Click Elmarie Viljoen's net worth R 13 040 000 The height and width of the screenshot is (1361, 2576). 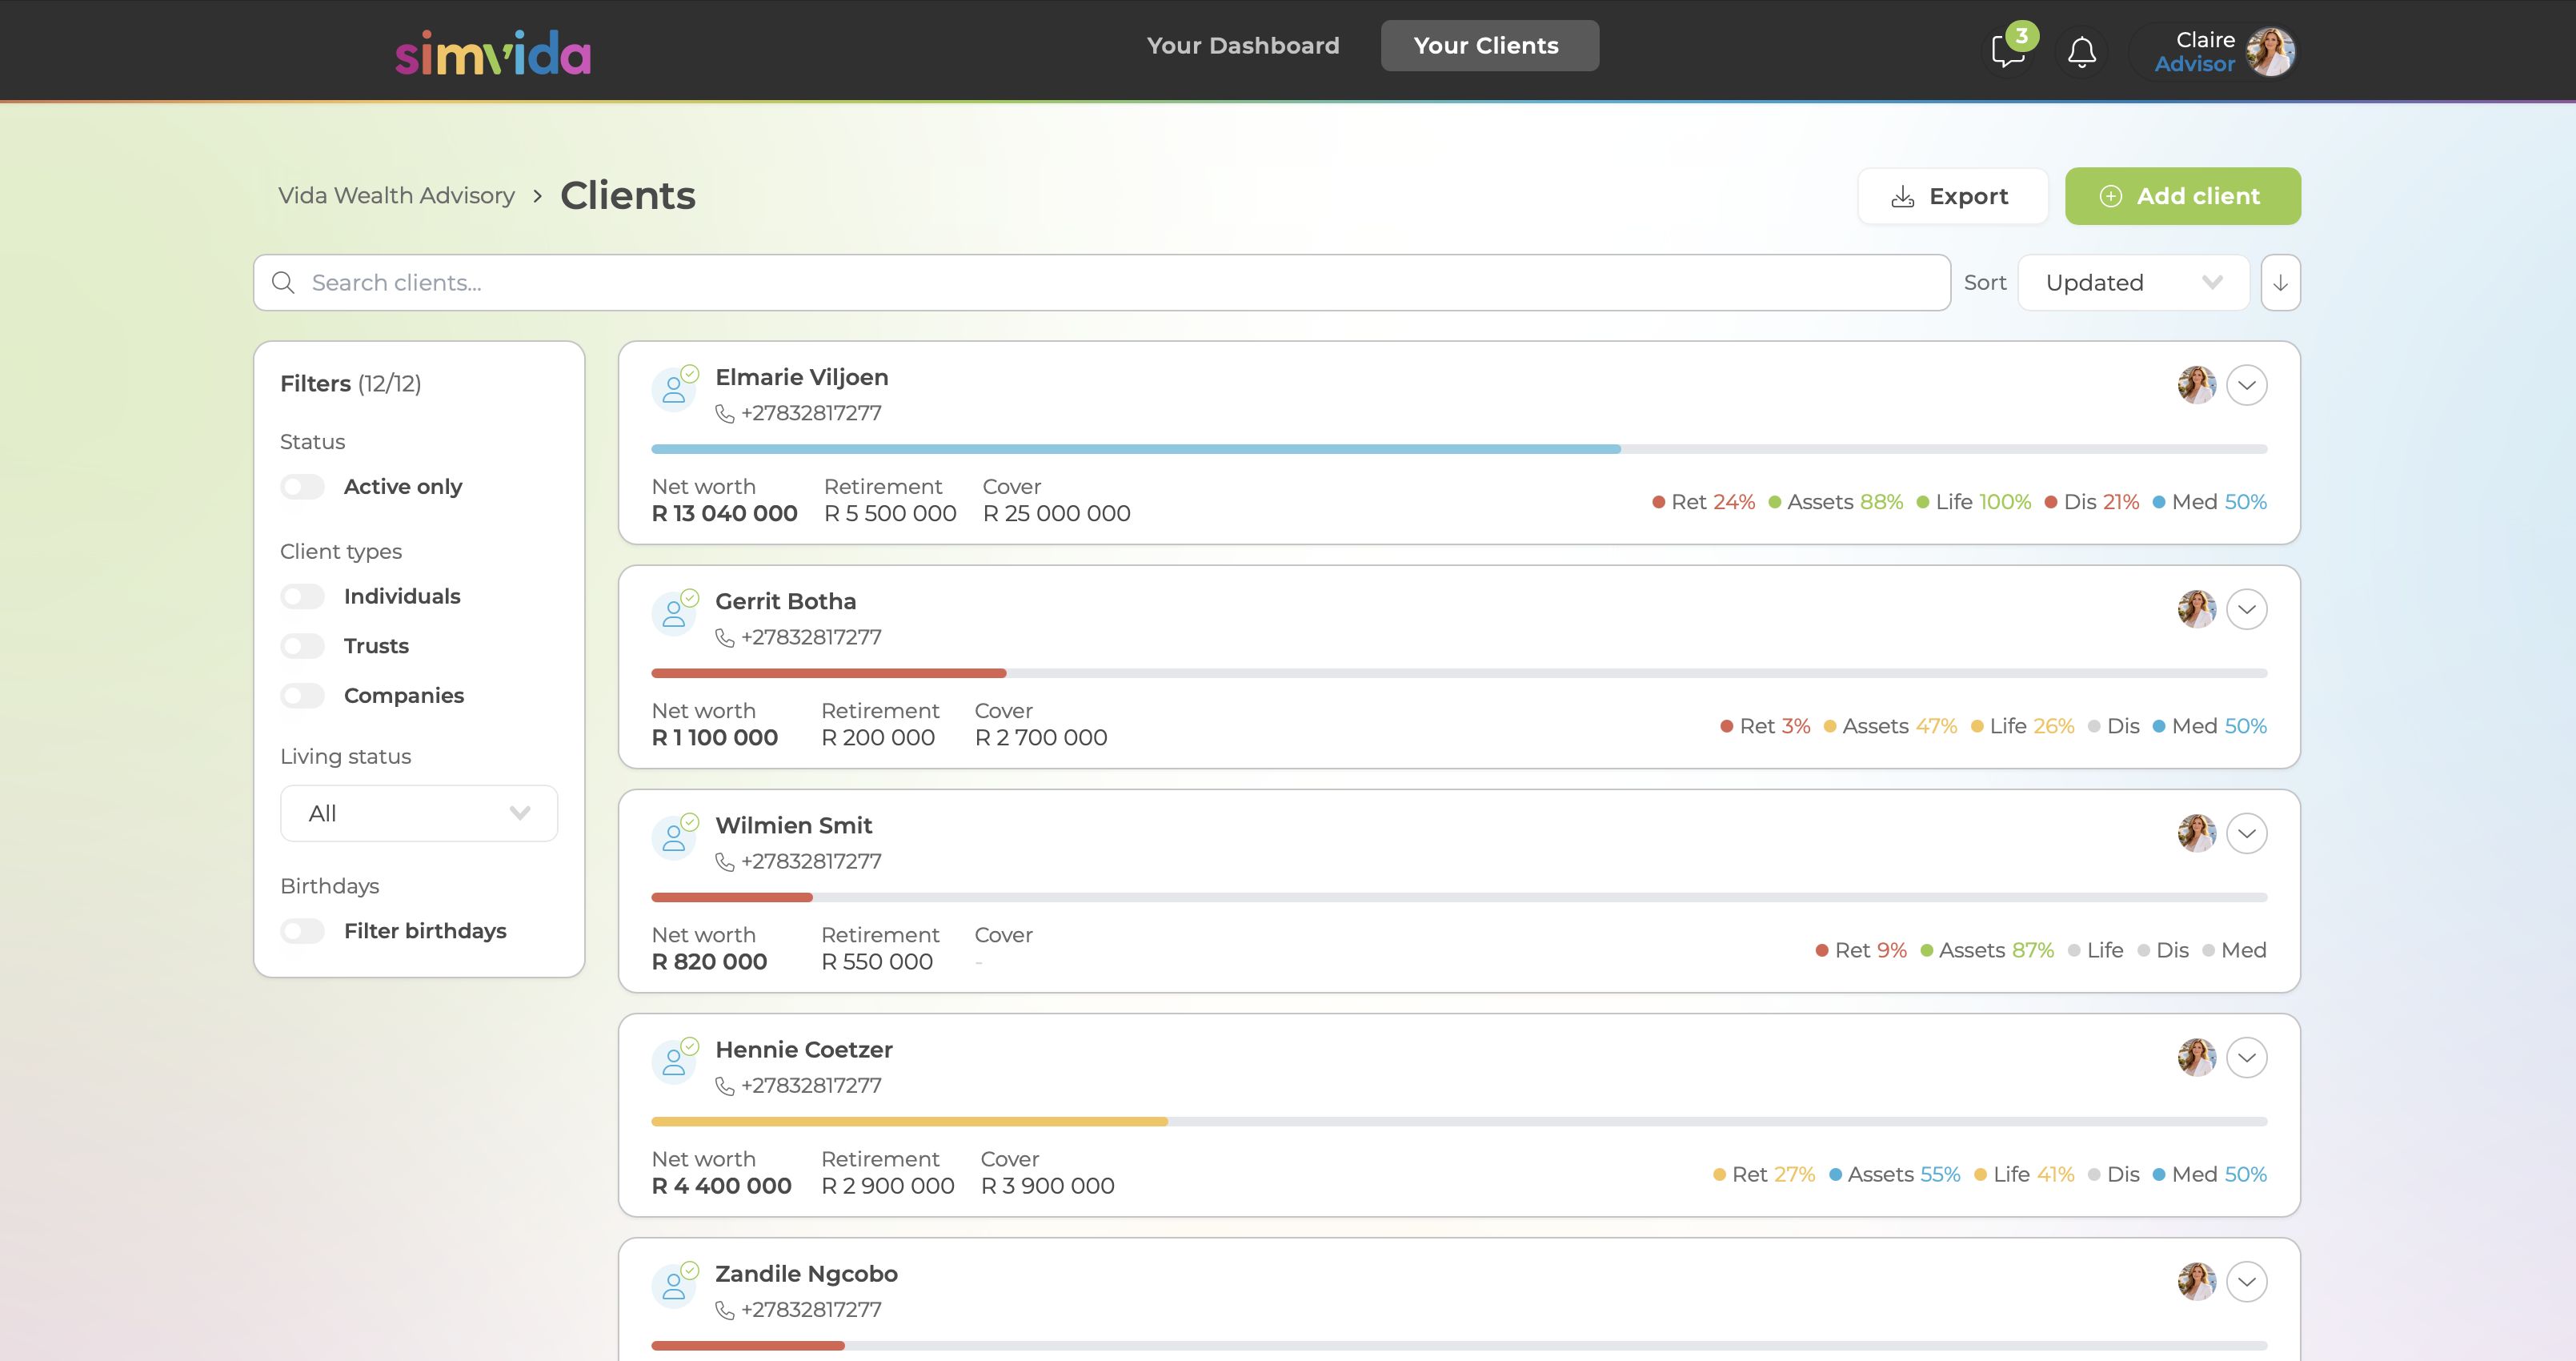[725, 513]
